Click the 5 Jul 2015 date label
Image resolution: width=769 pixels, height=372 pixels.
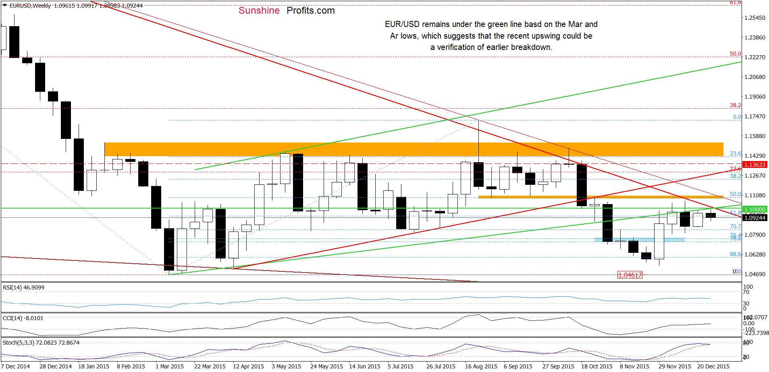click(x=401, y=366)
